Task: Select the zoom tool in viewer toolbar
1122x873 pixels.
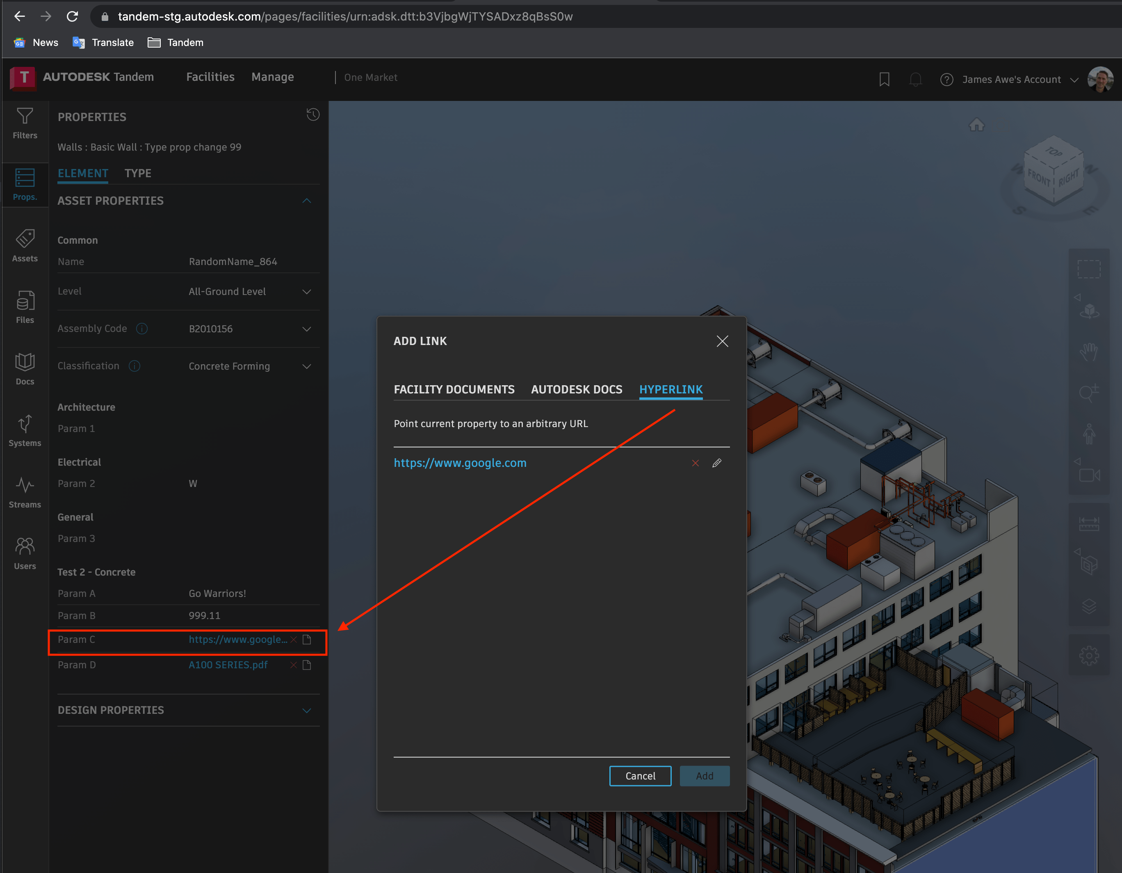Action: pyautogui.click(x=1089, y=393)
